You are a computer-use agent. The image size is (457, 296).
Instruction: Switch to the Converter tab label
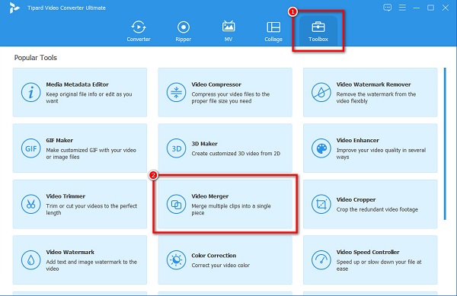click(139, 39)
